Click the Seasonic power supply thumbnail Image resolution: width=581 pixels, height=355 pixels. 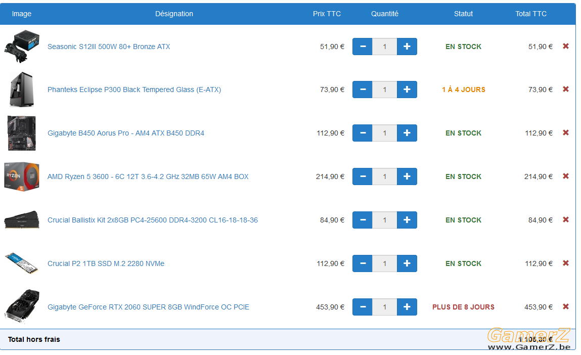(22, 47)
